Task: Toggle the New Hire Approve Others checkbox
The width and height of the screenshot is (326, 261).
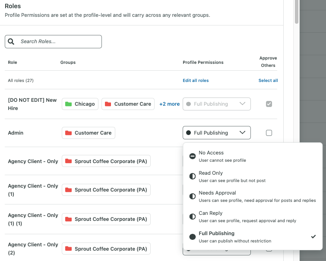Action: [x=269, y=104]
